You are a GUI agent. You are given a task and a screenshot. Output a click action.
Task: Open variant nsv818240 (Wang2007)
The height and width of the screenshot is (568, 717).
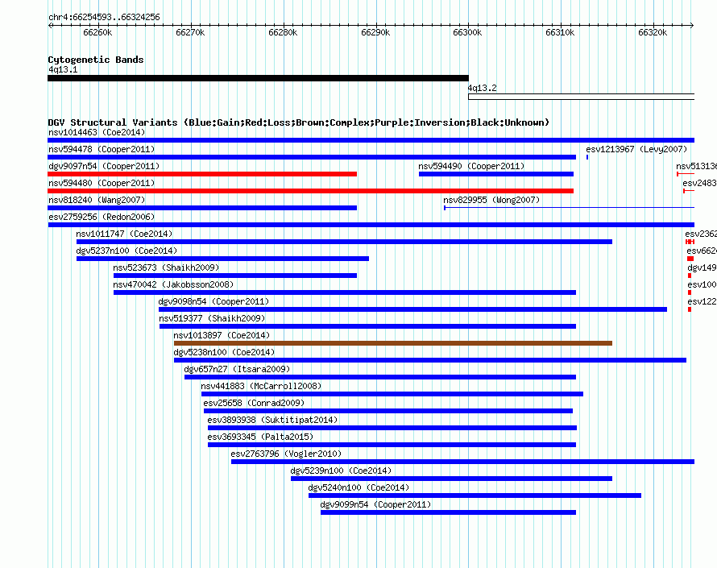coord(97,200)
